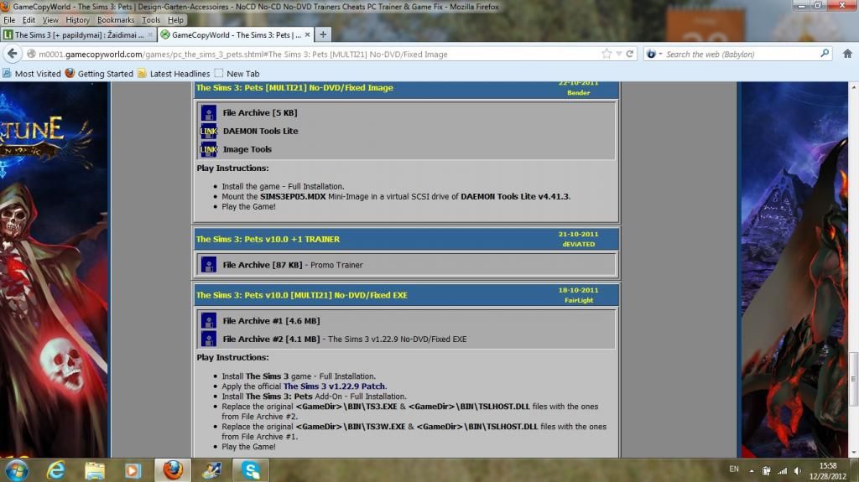Click the scrollbar down arrow
Image resolution: width=859 pixels, height=482 pixels.
click(x=853, y=453)
